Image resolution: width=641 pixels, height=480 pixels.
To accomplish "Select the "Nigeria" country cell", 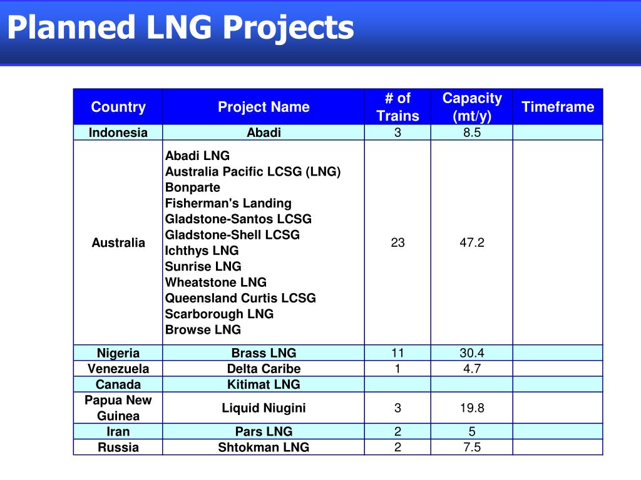I will 118,353.
